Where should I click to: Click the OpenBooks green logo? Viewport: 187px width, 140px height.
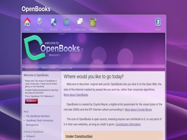coord(35,48)
